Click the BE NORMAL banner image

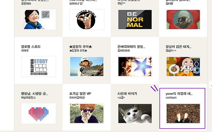[x=135, y=20]
